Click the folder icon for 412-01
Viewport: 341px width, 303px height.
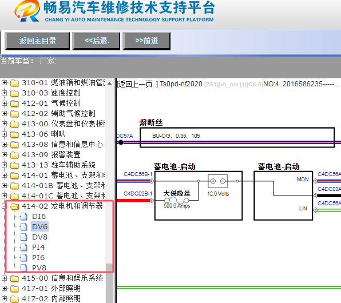click(x=14, y=103)
